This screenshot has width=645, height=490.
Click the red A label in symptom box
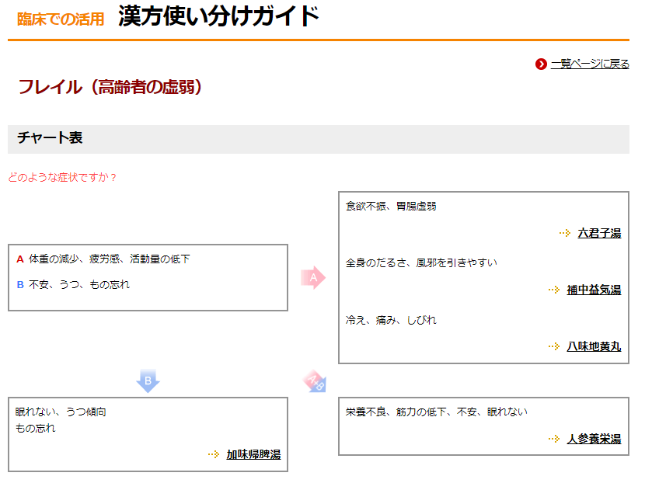point(20,259)
